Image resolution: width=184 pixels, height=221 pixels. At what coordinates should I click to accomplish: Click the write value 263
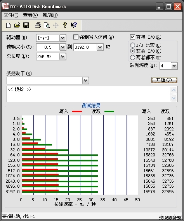click(x=151, y=118)
